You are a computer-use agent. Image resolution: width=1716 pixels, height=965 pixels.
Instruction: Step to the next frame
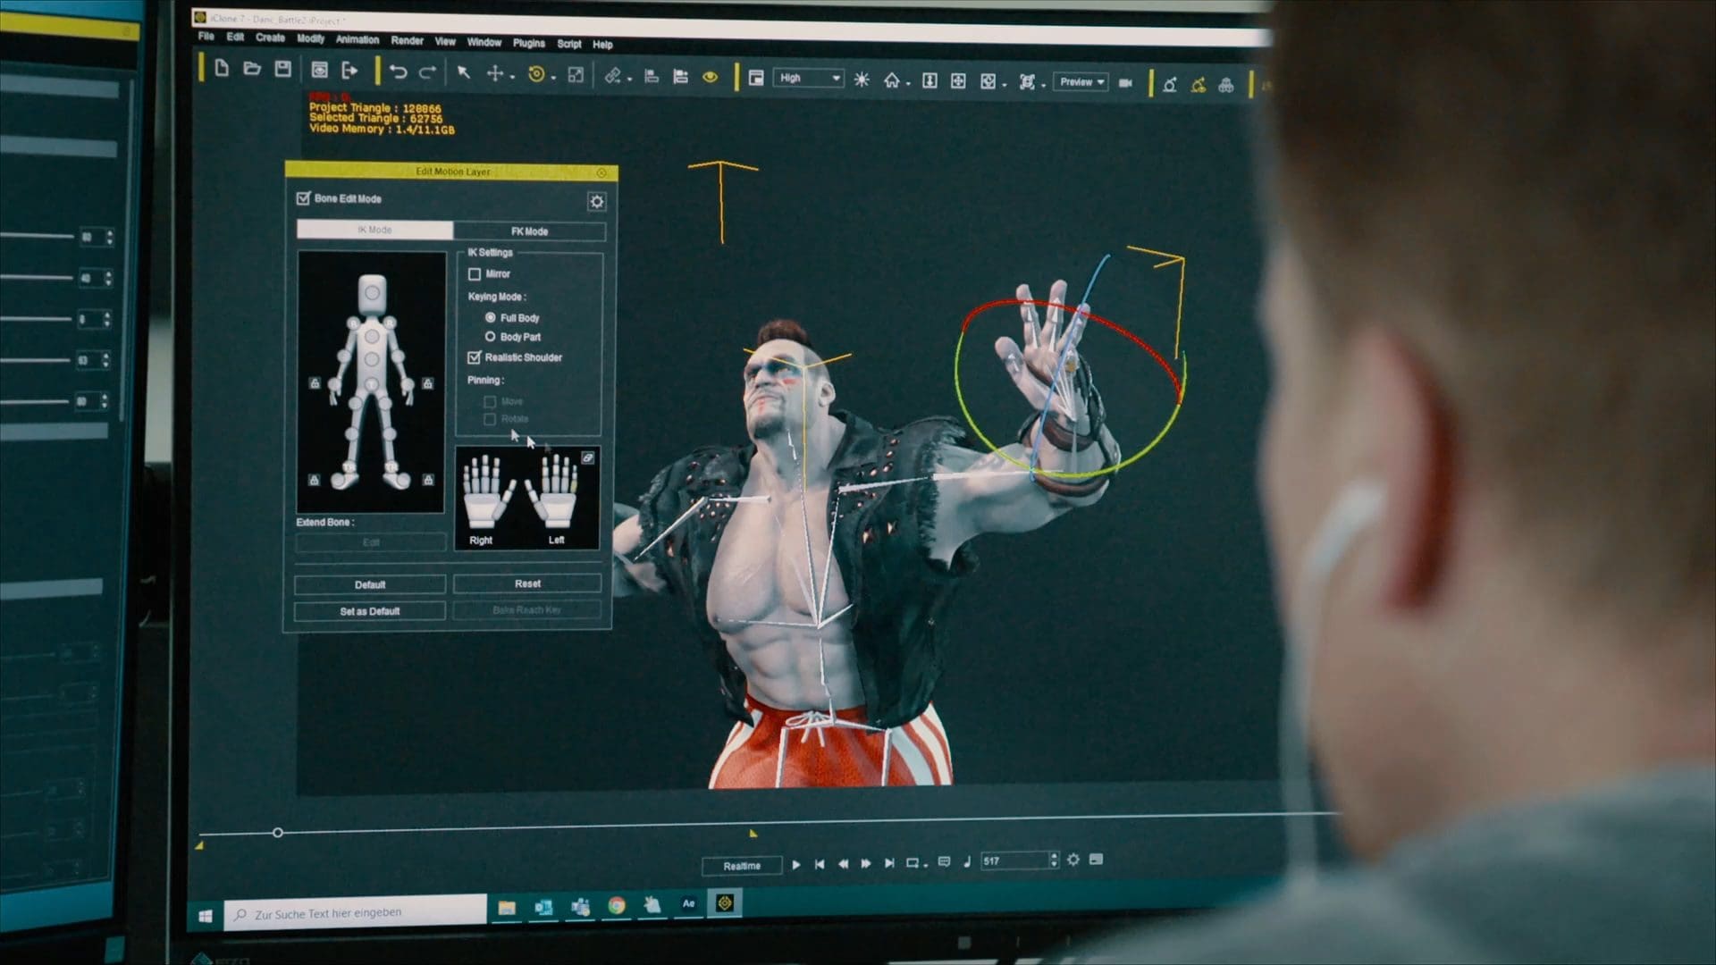866,864
